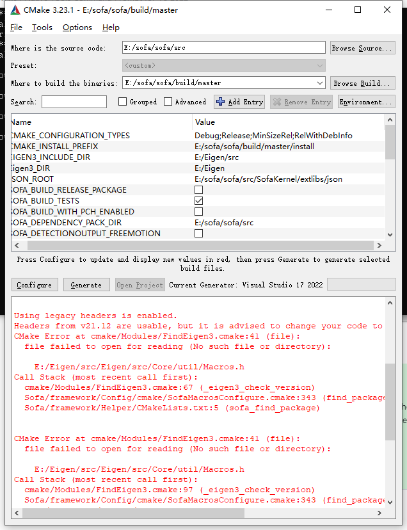Open the File menu
Screen dimensions: 407x530
(16, 28)
